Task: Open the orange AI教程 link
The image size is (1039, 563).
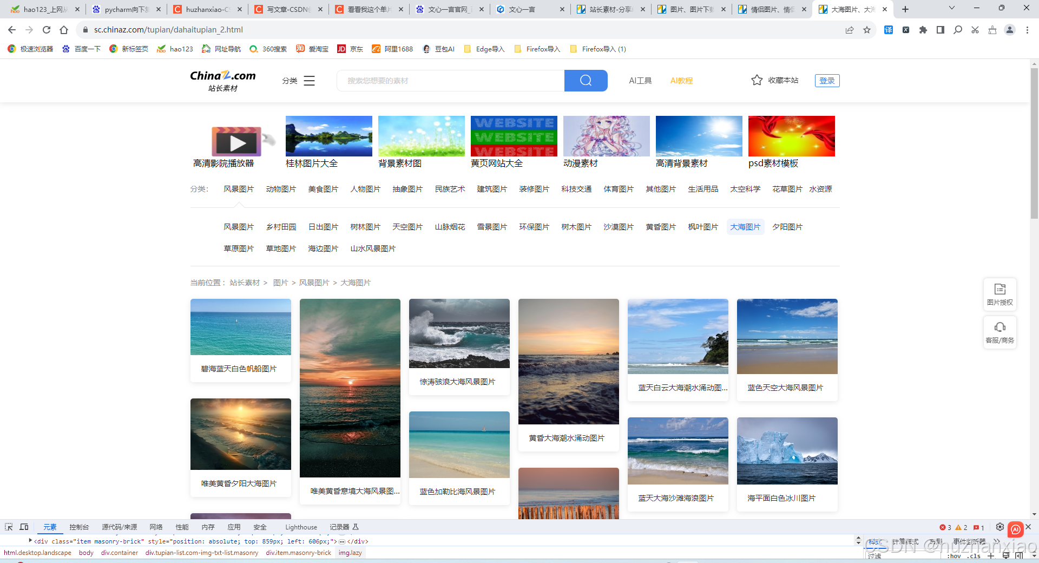Action: pyautogui.click(x=681, y=81)
